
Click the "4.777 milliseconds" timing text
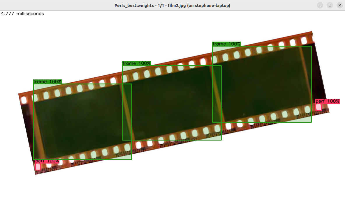tap(22, 14)
